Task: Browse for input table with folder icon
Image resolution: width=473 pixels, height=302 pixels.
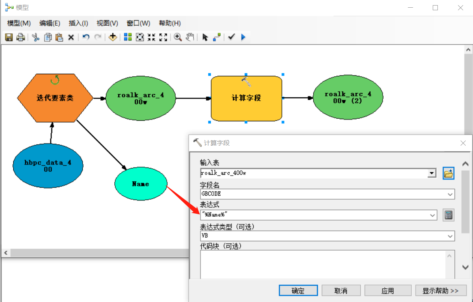Action: point(448,173)
